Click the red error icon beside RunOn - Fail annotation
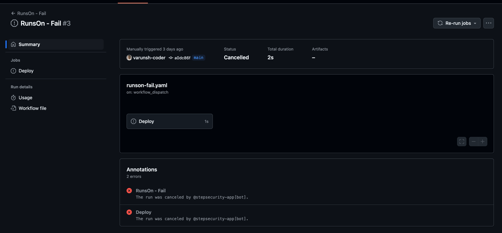This screenshot has height=233, width=502. 129,191
